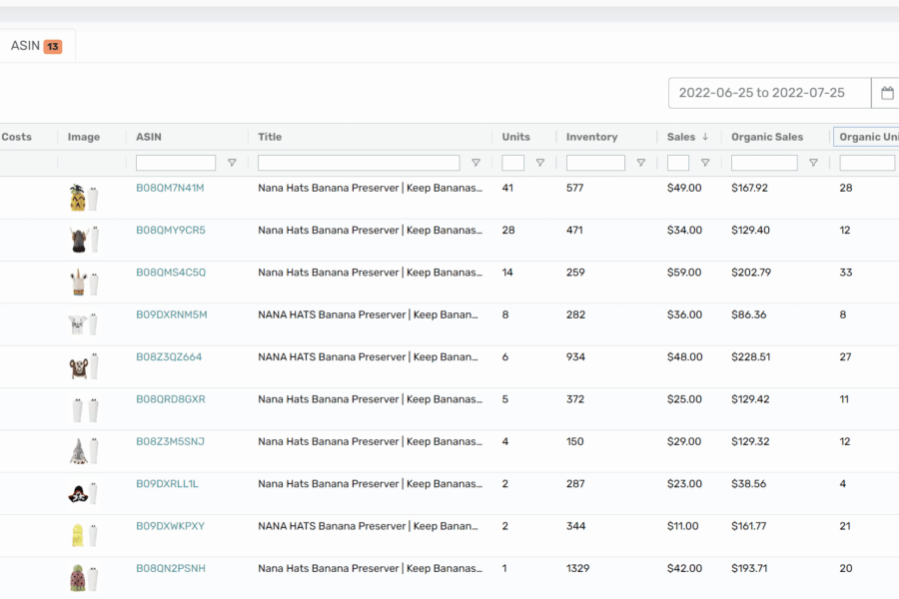Sort by the Title column header

(270, 137)
